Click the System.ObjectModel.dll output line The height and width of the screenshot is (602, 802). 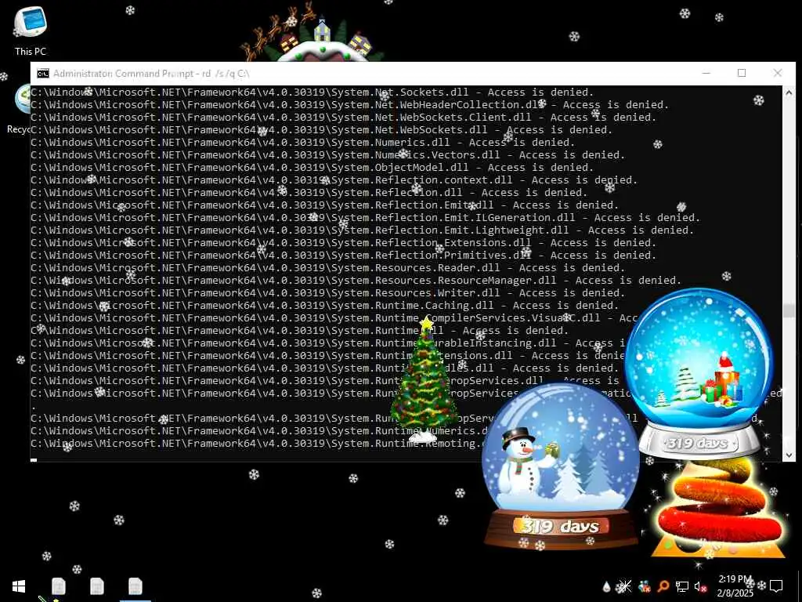tap(312, 168)
